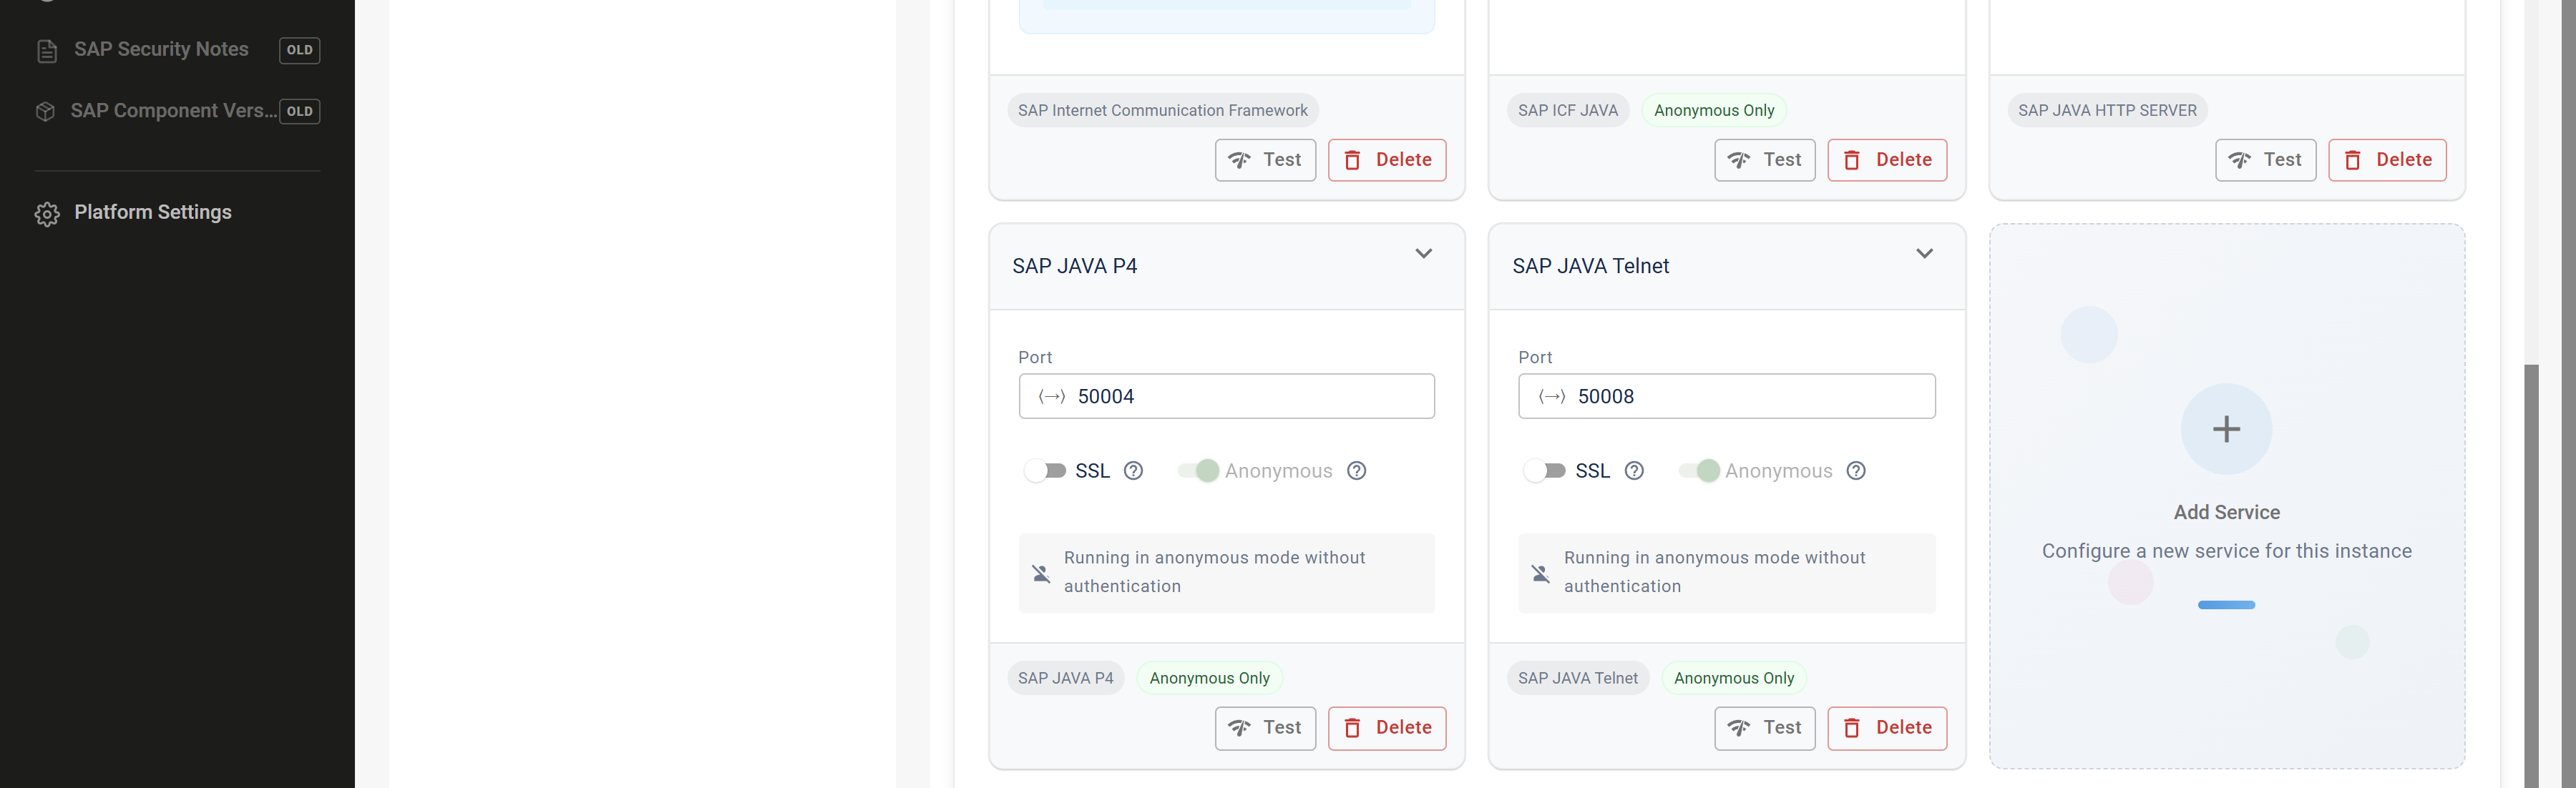This screenshot has width=2576, height=788.
Task: Toggle SSL for SAP JAVA Telnet
Action: pos(1545,471)
